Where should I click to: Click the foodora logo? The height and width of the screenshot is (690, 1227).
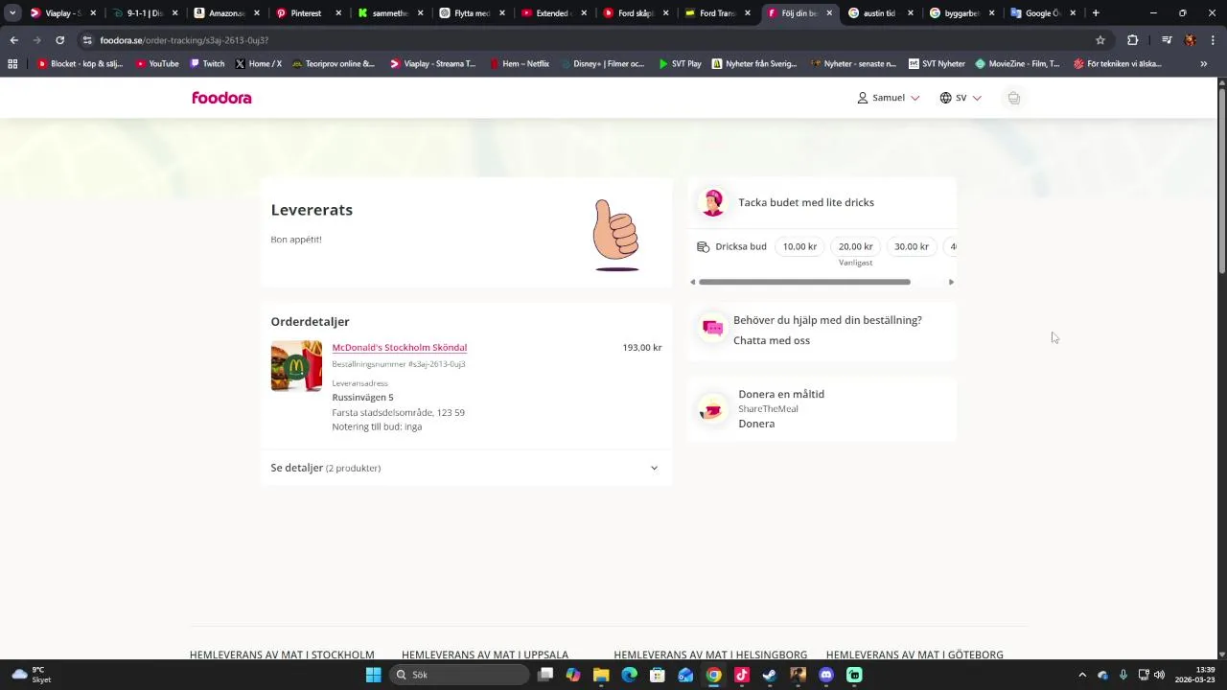(221, 98)
